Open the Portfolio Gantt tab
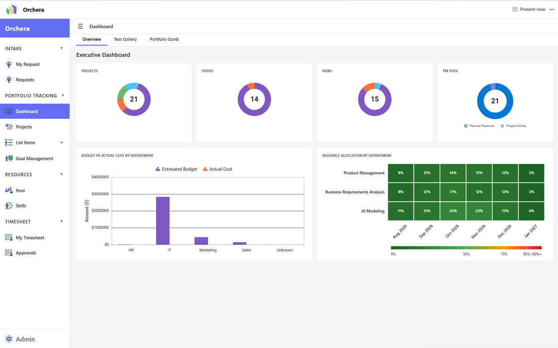This screenshot has width=558, height=348. click(x=164, y=39)
